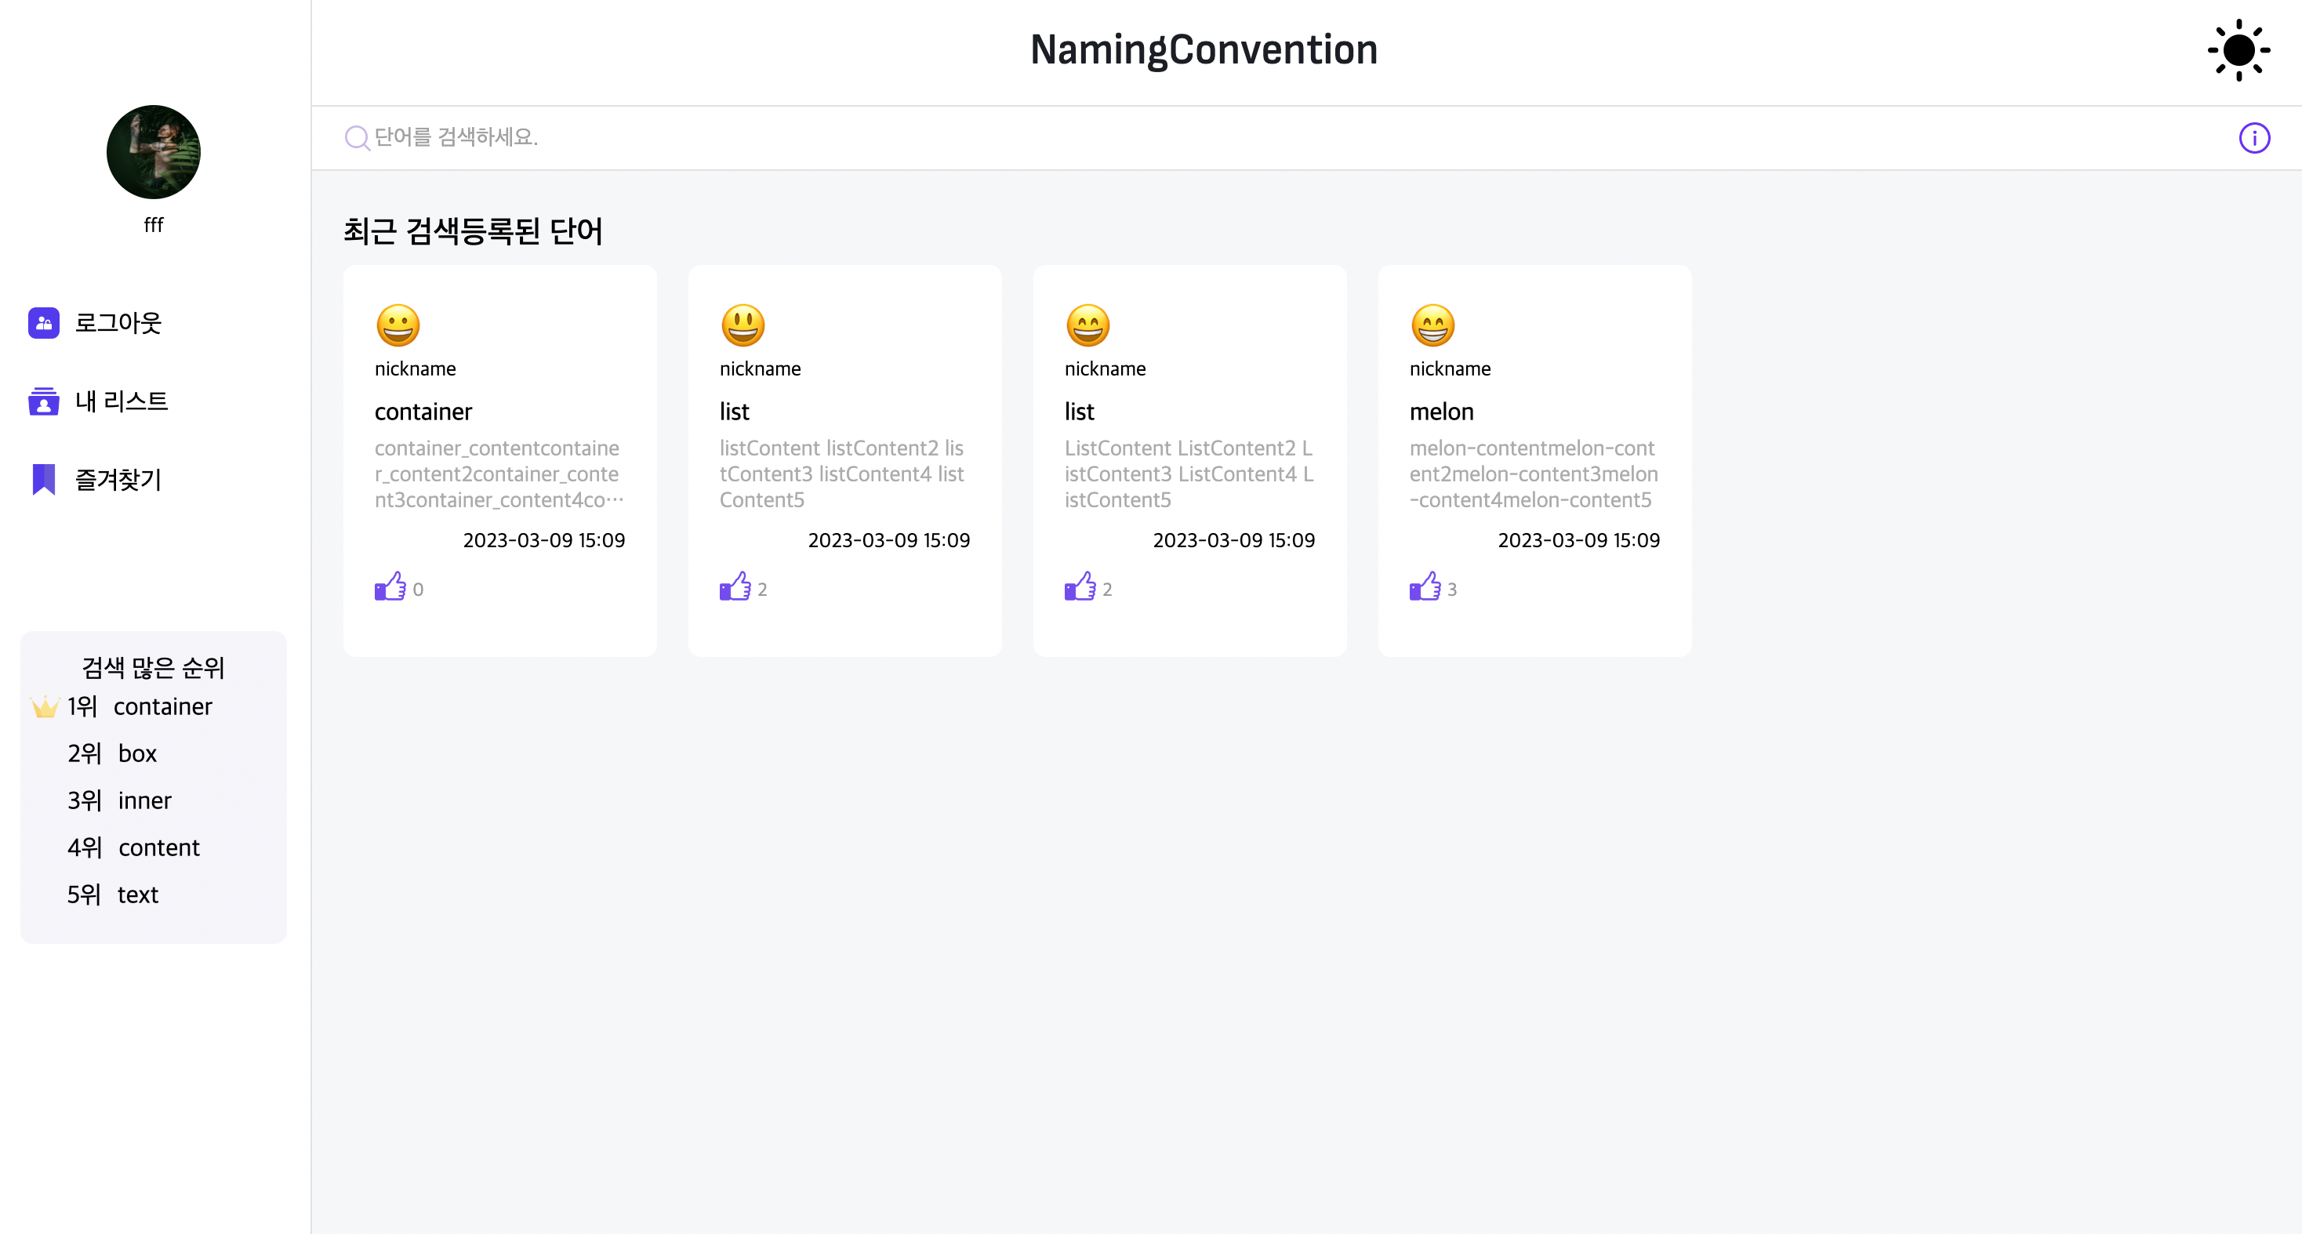Toggle dark mode with the sun icon
Image resolution: width=2302 pixels, height=1234 pixels.
point(2238,50)
